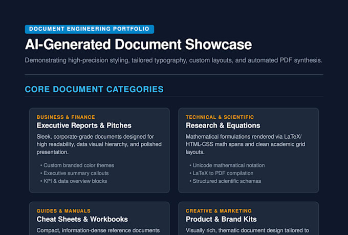Click the Technical & Scientific category label
The image size is (348, 235).
point(220,117)
